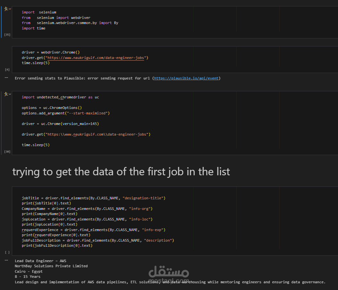Click the naukrigulf URL in webdriver.Chrome cell
338x290 pixels.
97,58
